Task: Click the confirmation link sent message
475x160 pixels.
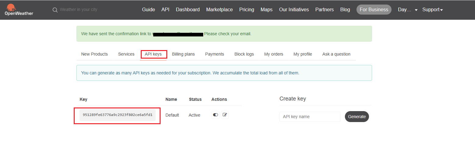Action: tap(224, 34)
